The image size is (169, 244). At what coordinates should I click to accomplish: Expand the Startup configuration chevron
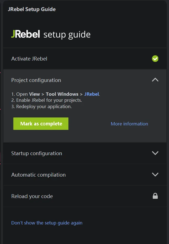click(155, 153)
